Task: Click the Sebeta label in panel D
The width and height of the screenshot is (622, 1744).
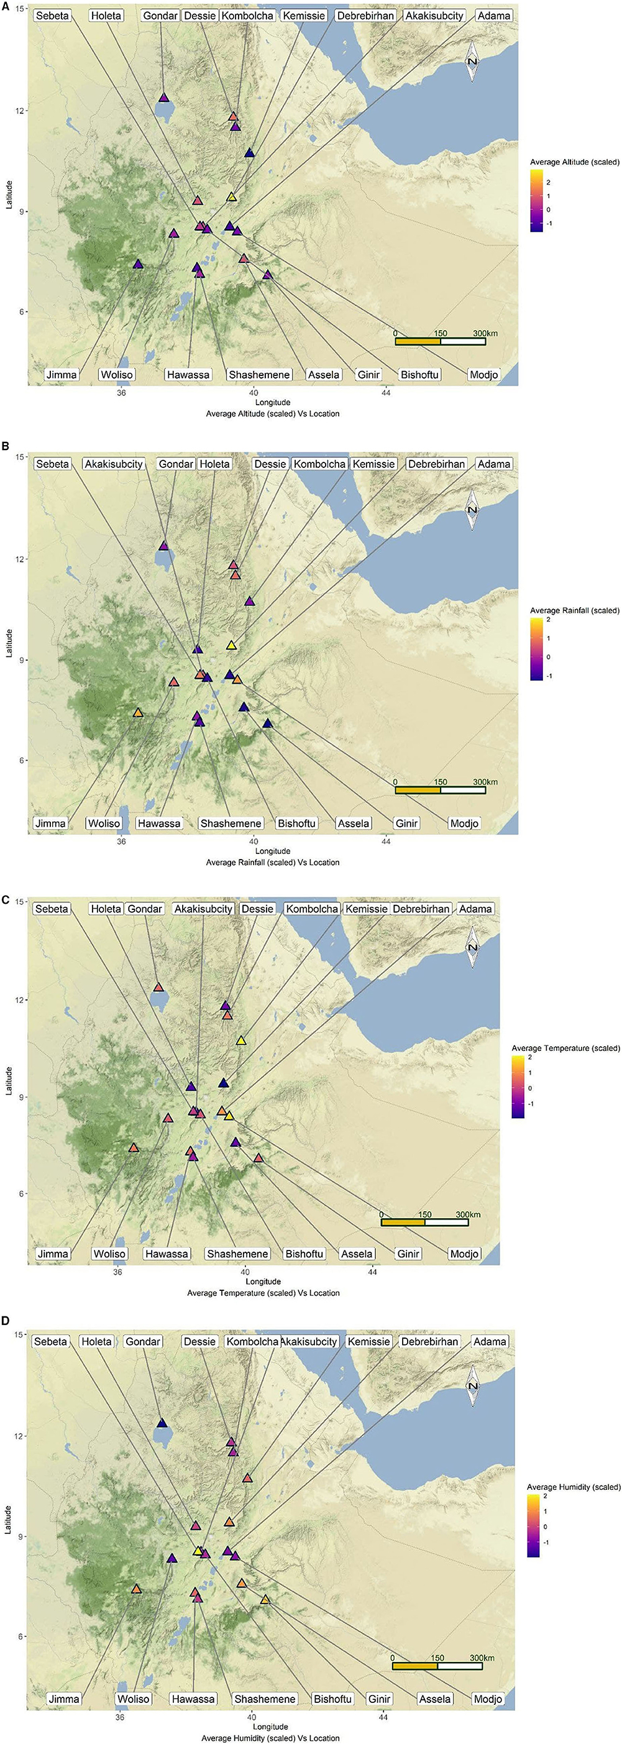Action: [51, 1341]
